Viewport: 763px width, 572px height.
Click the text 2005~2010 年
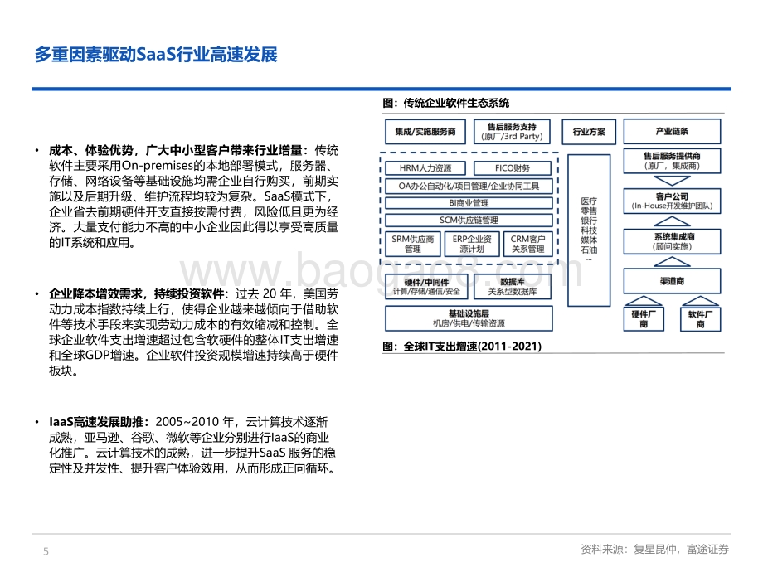(195, 422)
